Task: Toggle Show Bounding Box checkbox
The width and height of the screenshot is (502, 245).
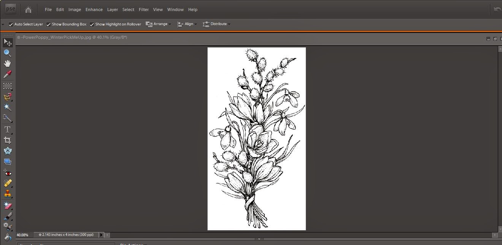Action: pyautogui.click(x=49, y=24)
